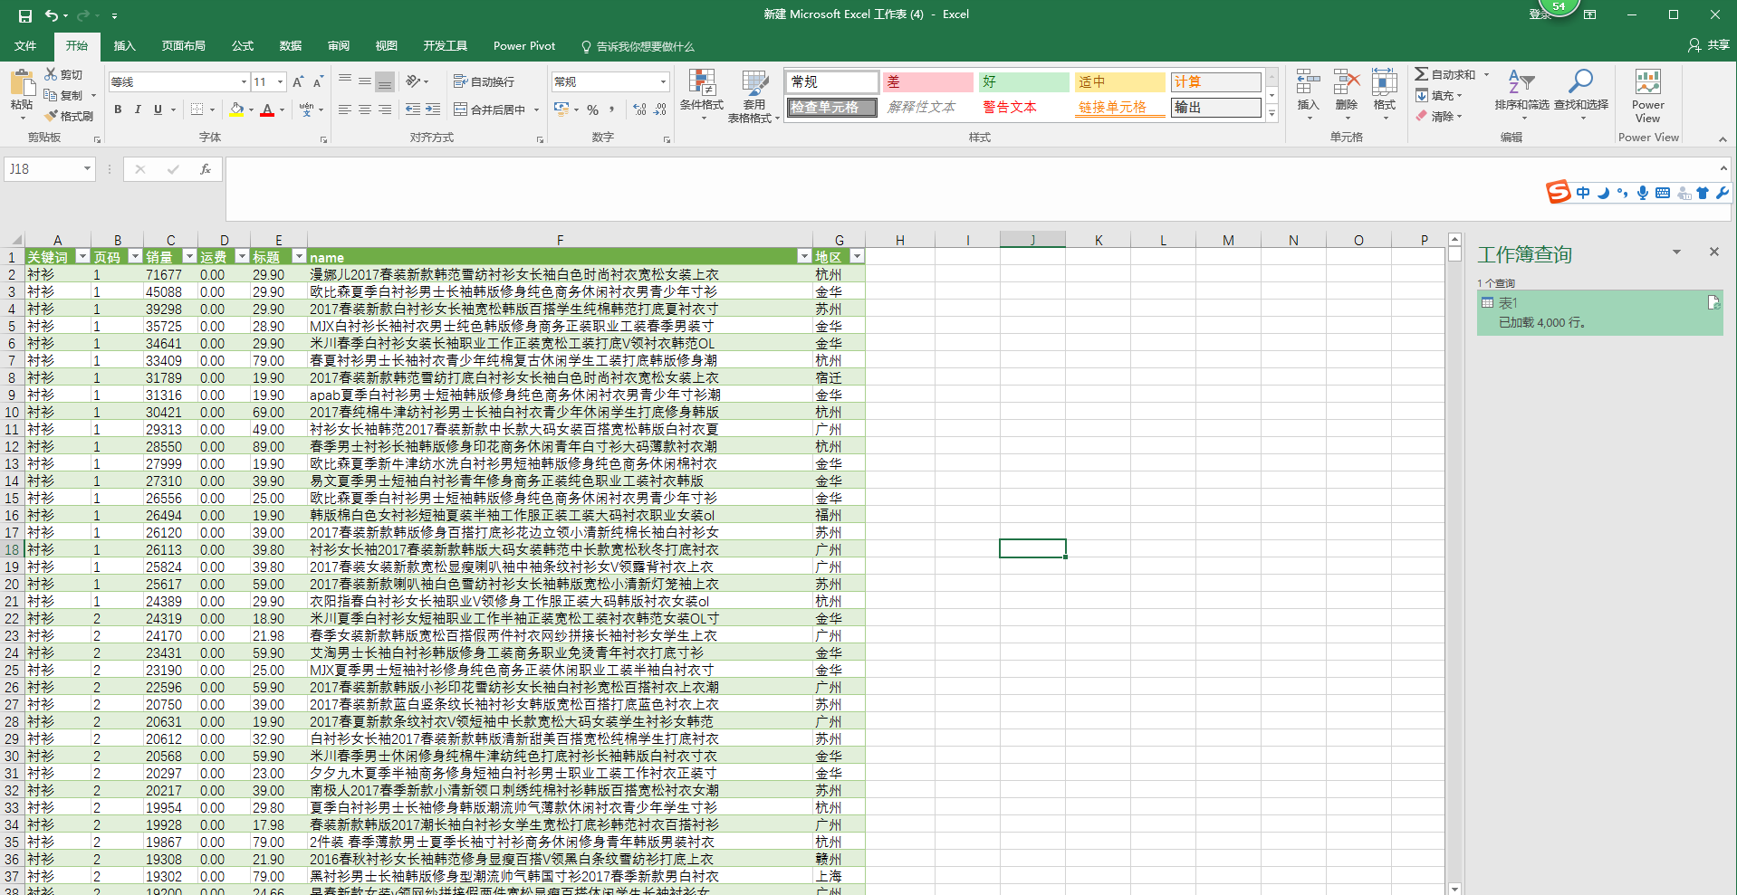Open Sort and Filter tool
The width and height of the screenshot is (1737, 895).
coord(1521,81)
